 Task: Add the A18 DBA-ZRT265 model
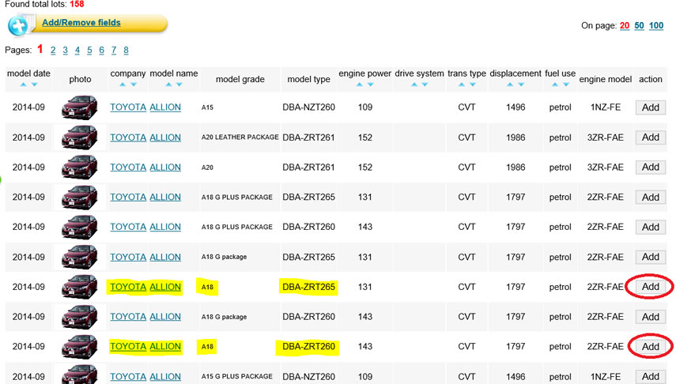point(650,287)
